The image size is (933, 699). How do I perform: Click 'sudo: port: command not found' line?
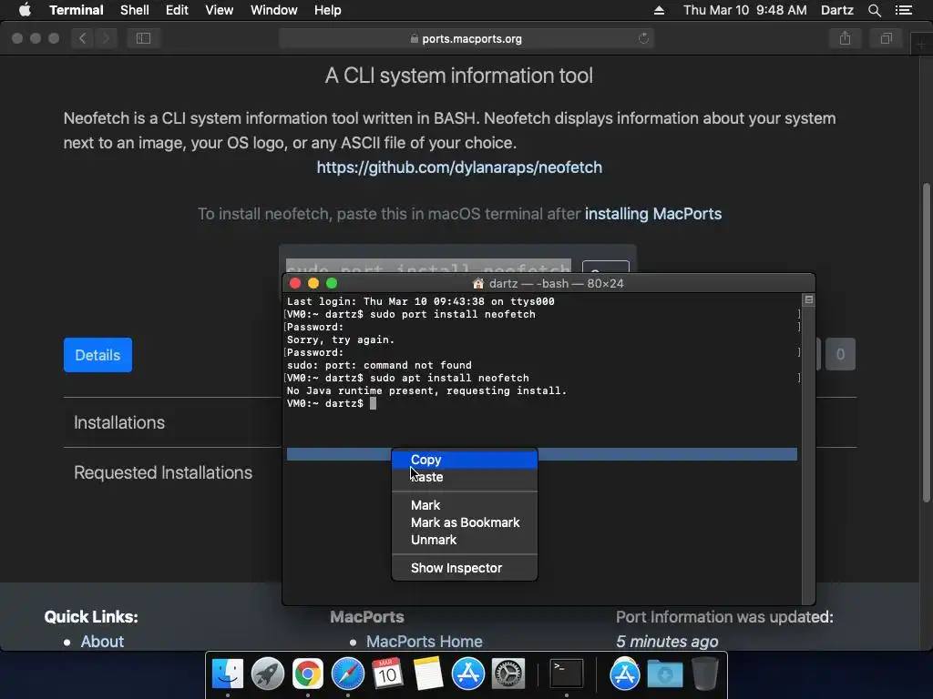[379, 366]
